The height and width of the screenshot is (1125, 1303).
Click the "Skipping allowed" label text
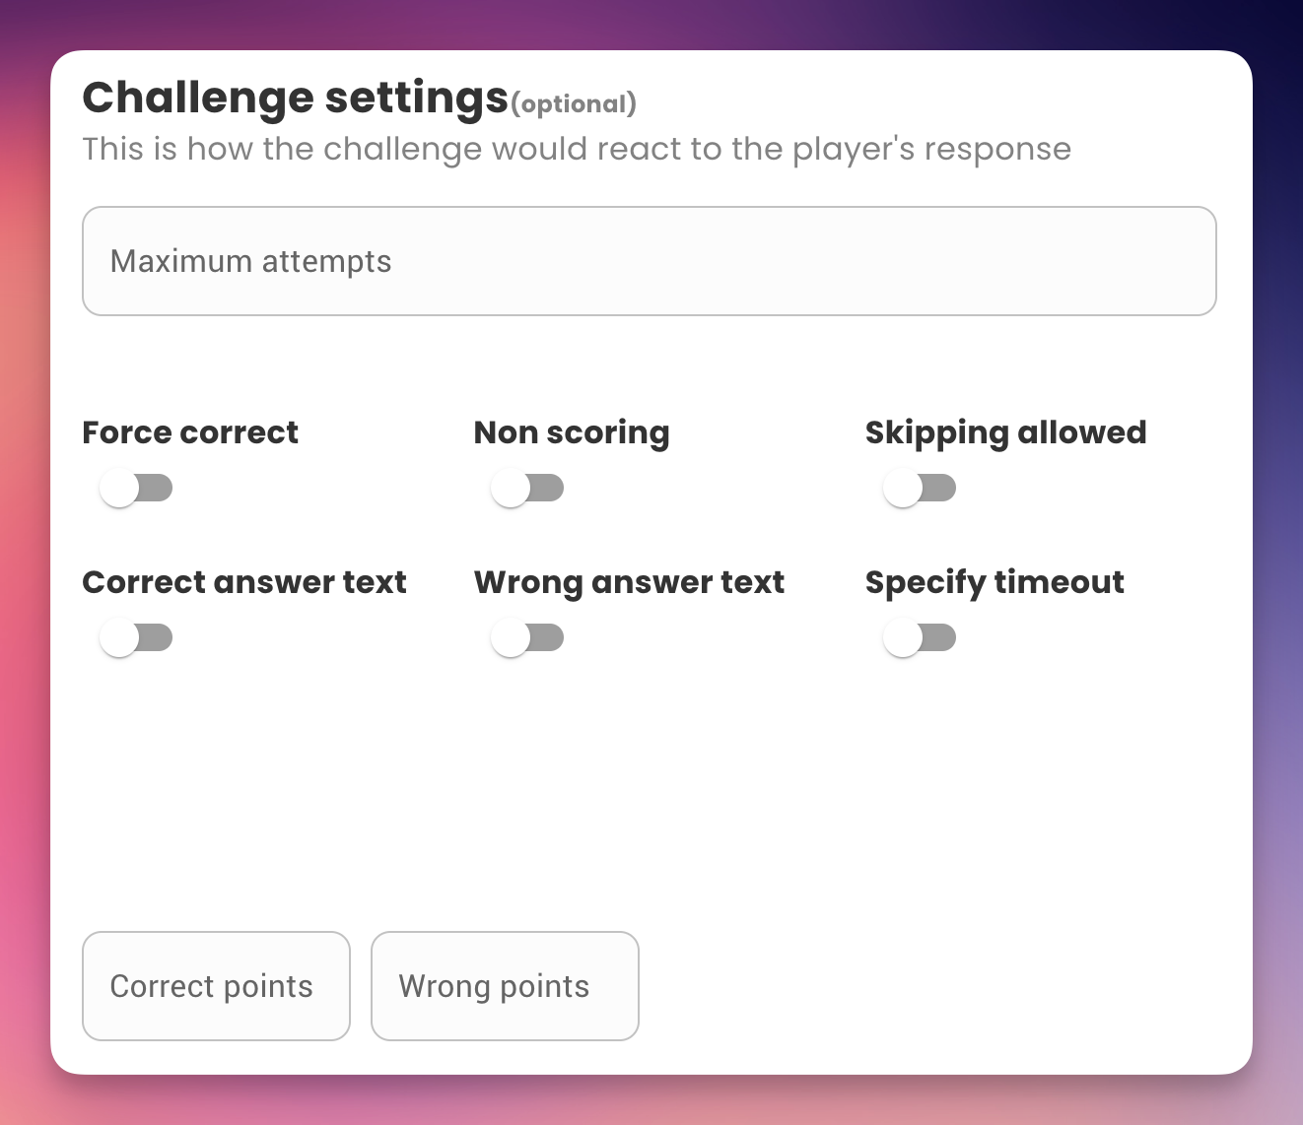pyautogui.click(x=1005, y=432)
